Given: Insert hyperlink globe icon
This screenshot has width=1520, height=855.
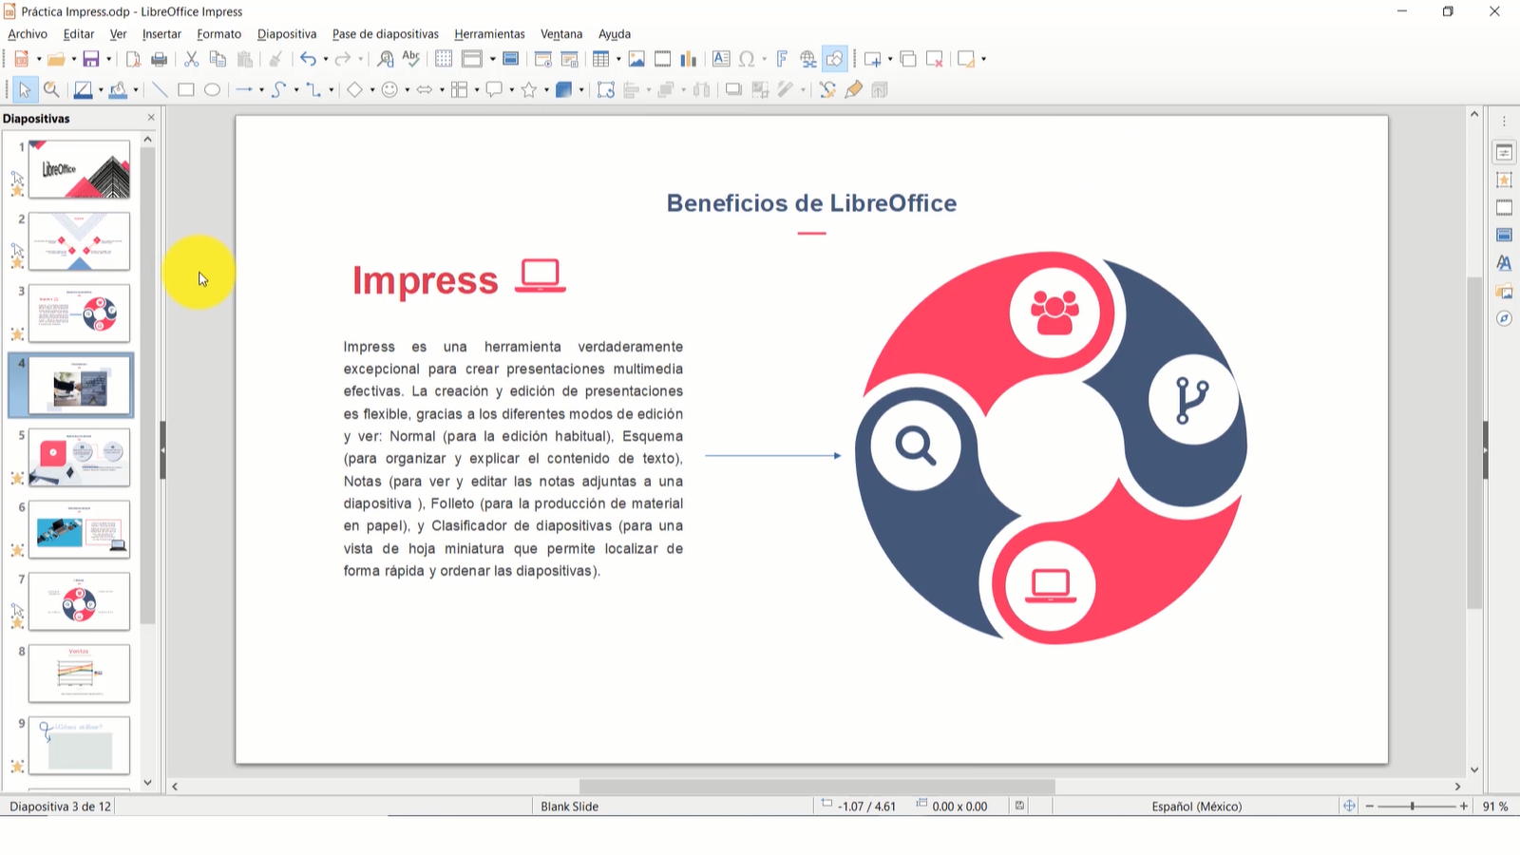Looking at the screenshot, I should point(807,59).
